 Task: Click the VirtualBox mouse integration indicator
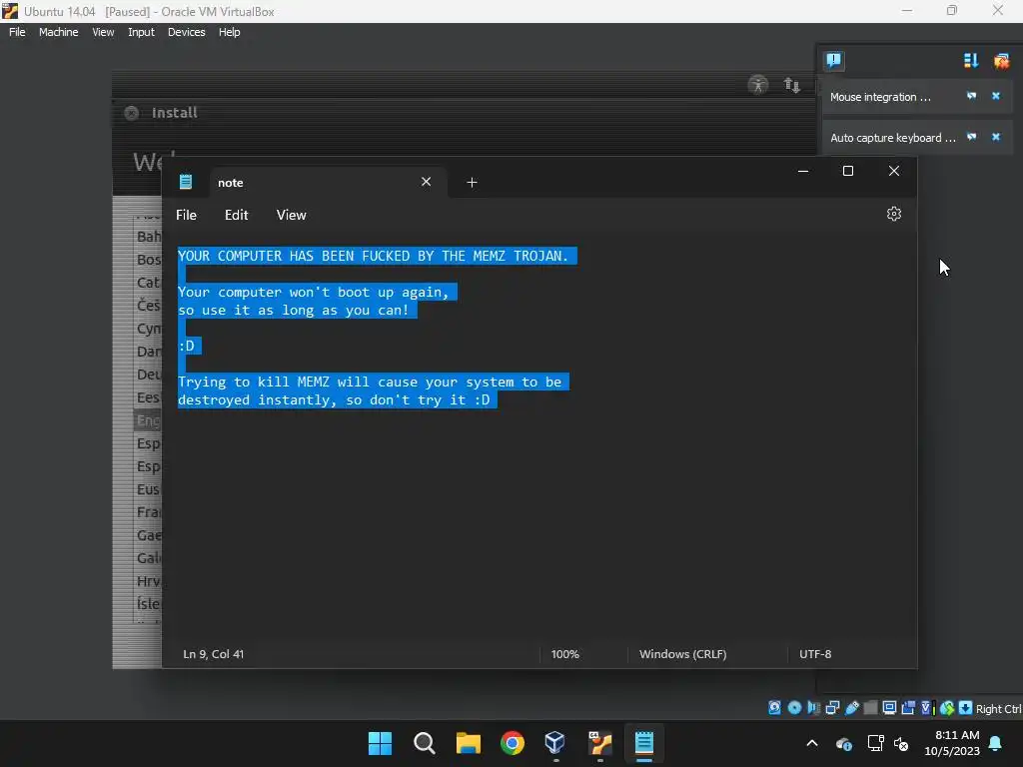[947, 708]
